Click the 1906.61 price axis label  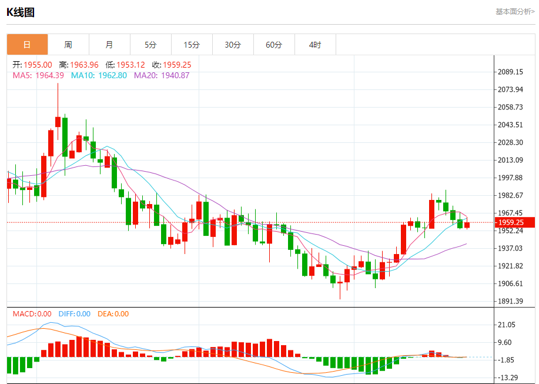(x=510, y=283)
